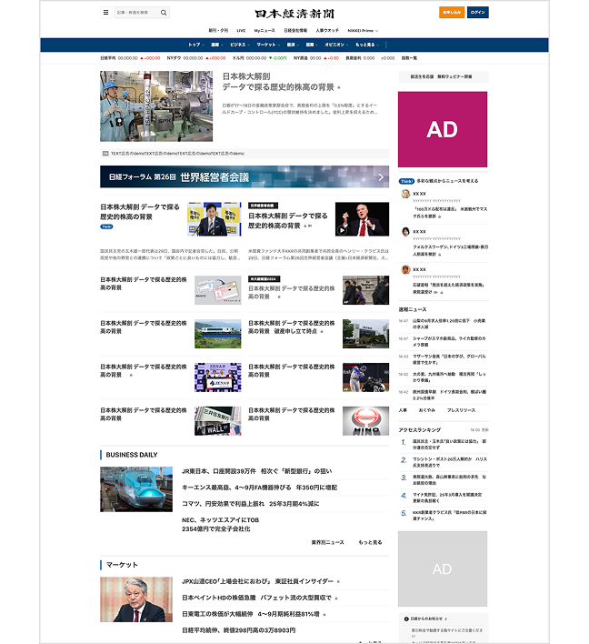589x644 pixels.
Task: Click the ranking number 1 icon
Action: pos(404,442)
